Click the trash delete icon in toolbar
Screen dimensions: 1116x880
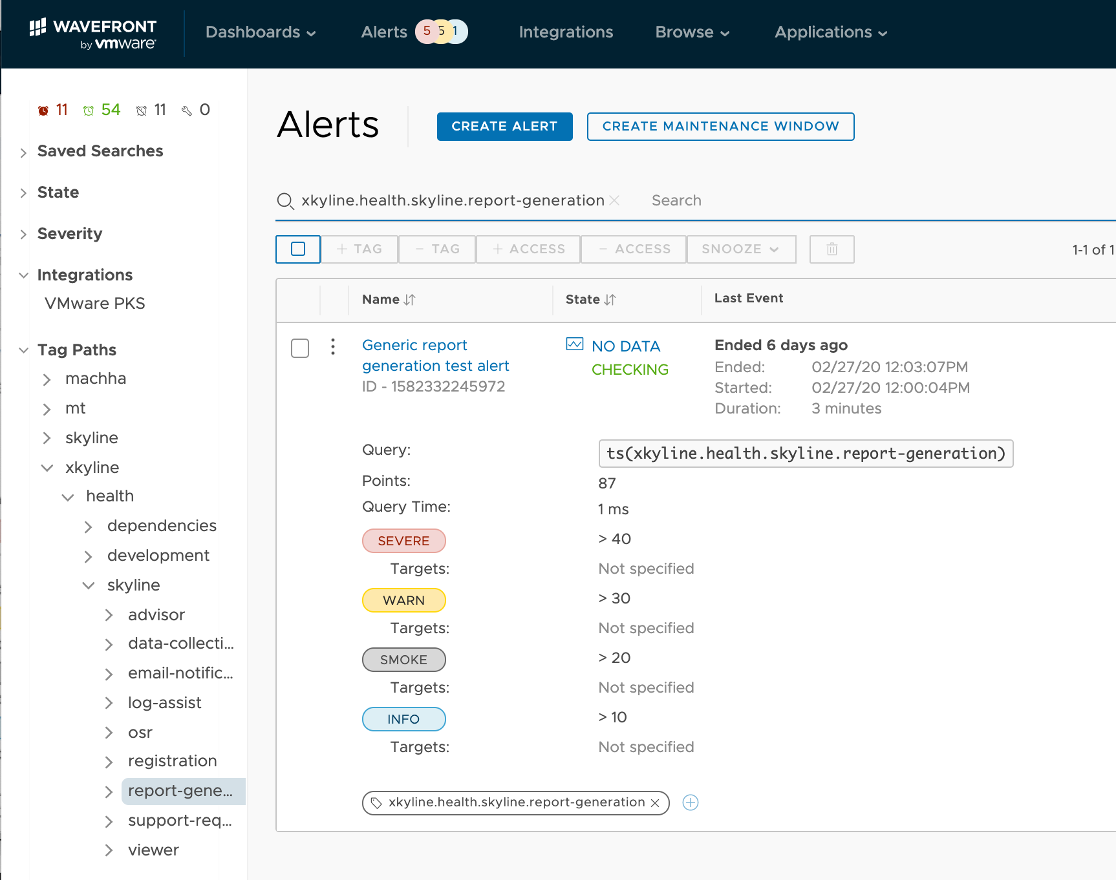coord(832,249)
